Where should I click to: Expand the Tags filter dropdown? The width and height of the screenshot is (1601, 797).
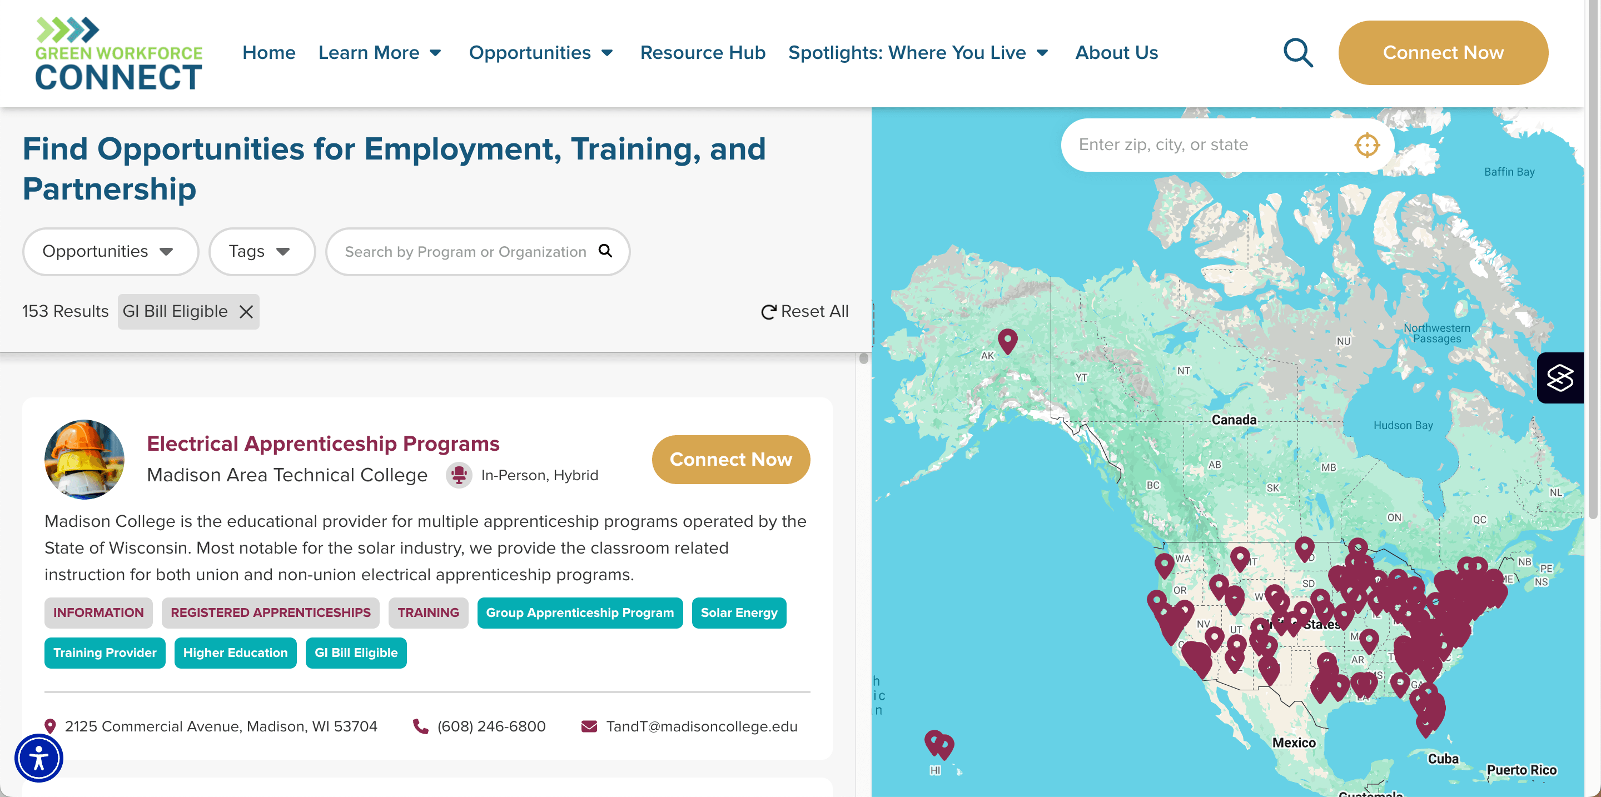[x=261, y=251]
